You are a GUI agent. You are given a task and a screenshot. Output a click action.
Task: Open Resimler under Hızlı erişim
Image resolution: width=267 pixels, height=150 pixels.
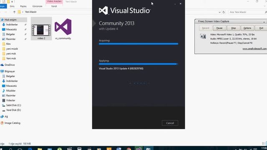(x=11, y=39)
